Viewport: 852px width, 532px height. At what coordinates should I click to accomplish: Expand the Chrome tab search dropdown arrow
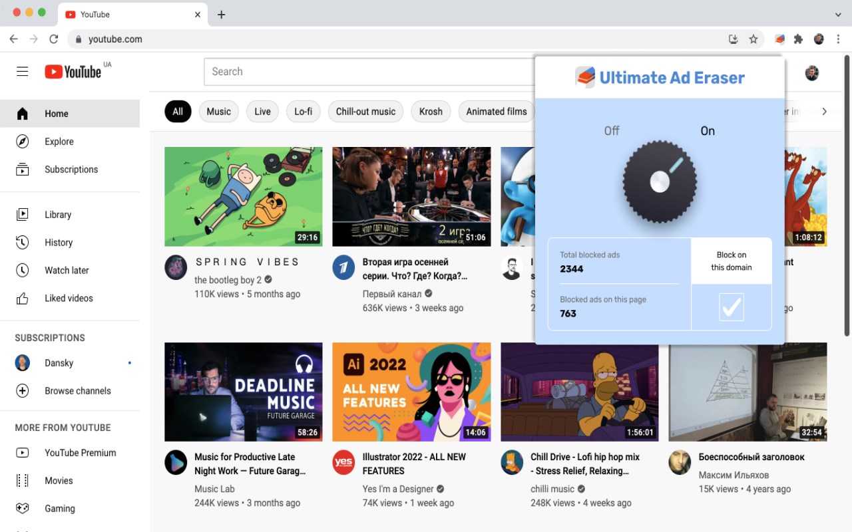(x=838, y=15)
